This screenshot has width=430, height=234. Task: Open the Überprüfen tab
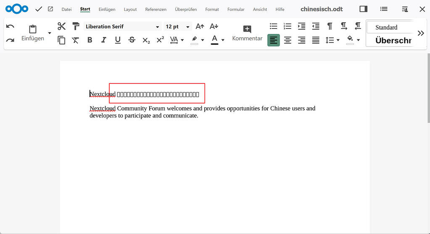(186, 9)
